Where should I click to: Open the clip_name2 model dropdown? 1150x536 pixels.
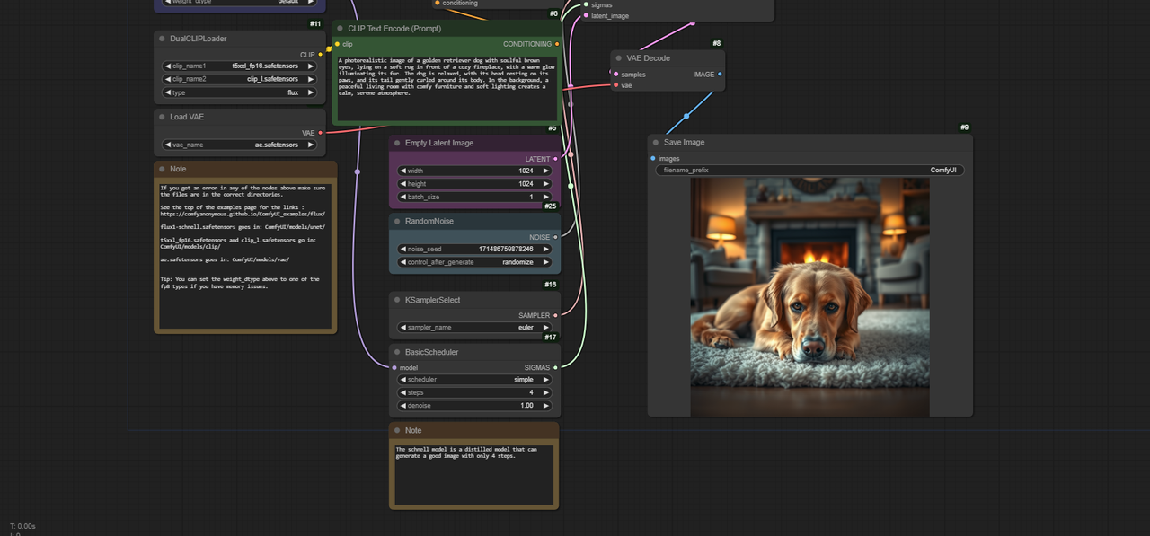click(239, 79)
